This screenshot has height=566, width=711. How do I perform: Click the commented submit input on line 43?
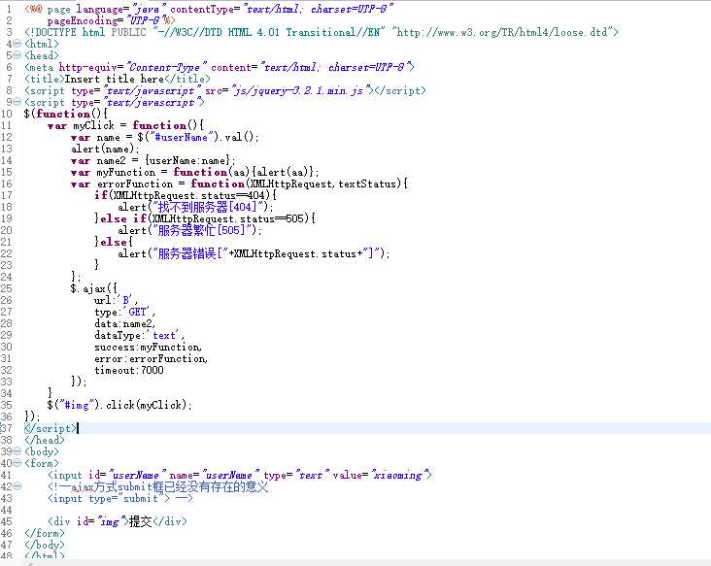(x=119, y=498)
